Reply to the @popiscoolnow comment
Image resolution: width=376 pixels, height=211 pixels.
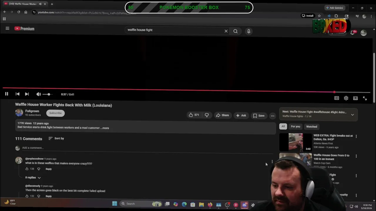pos(48,169)
